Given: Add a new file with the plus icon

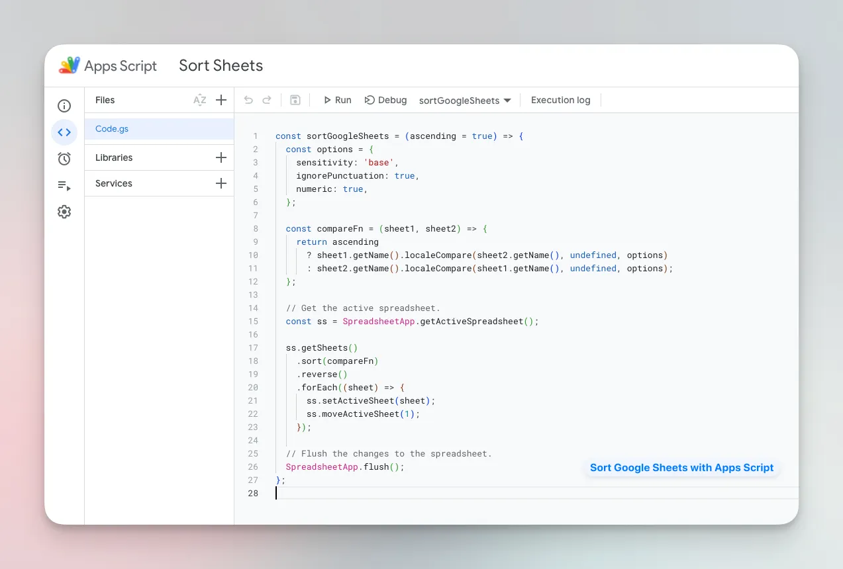Looking at the screenshot, I should point(221,100).
